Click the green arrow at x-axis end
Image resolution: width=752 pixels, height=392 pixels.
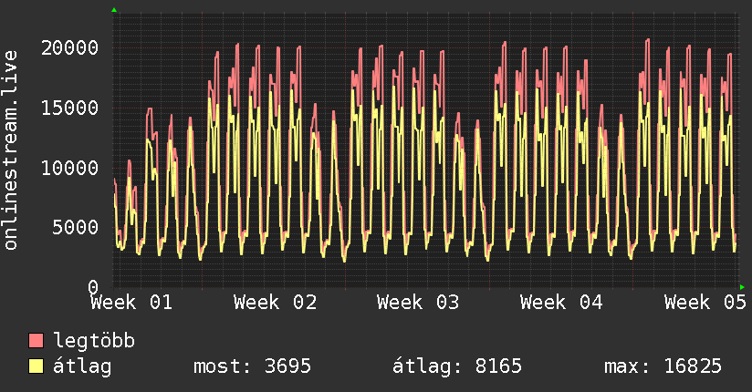tap(742, 287)
